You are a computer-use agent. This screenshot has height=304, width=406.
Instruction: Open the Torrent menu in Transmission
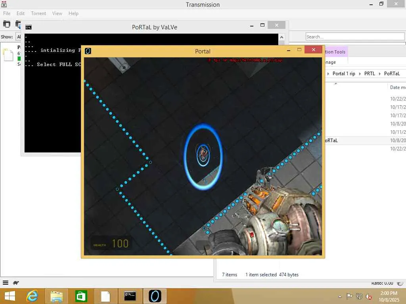click(x=38, y=13)
